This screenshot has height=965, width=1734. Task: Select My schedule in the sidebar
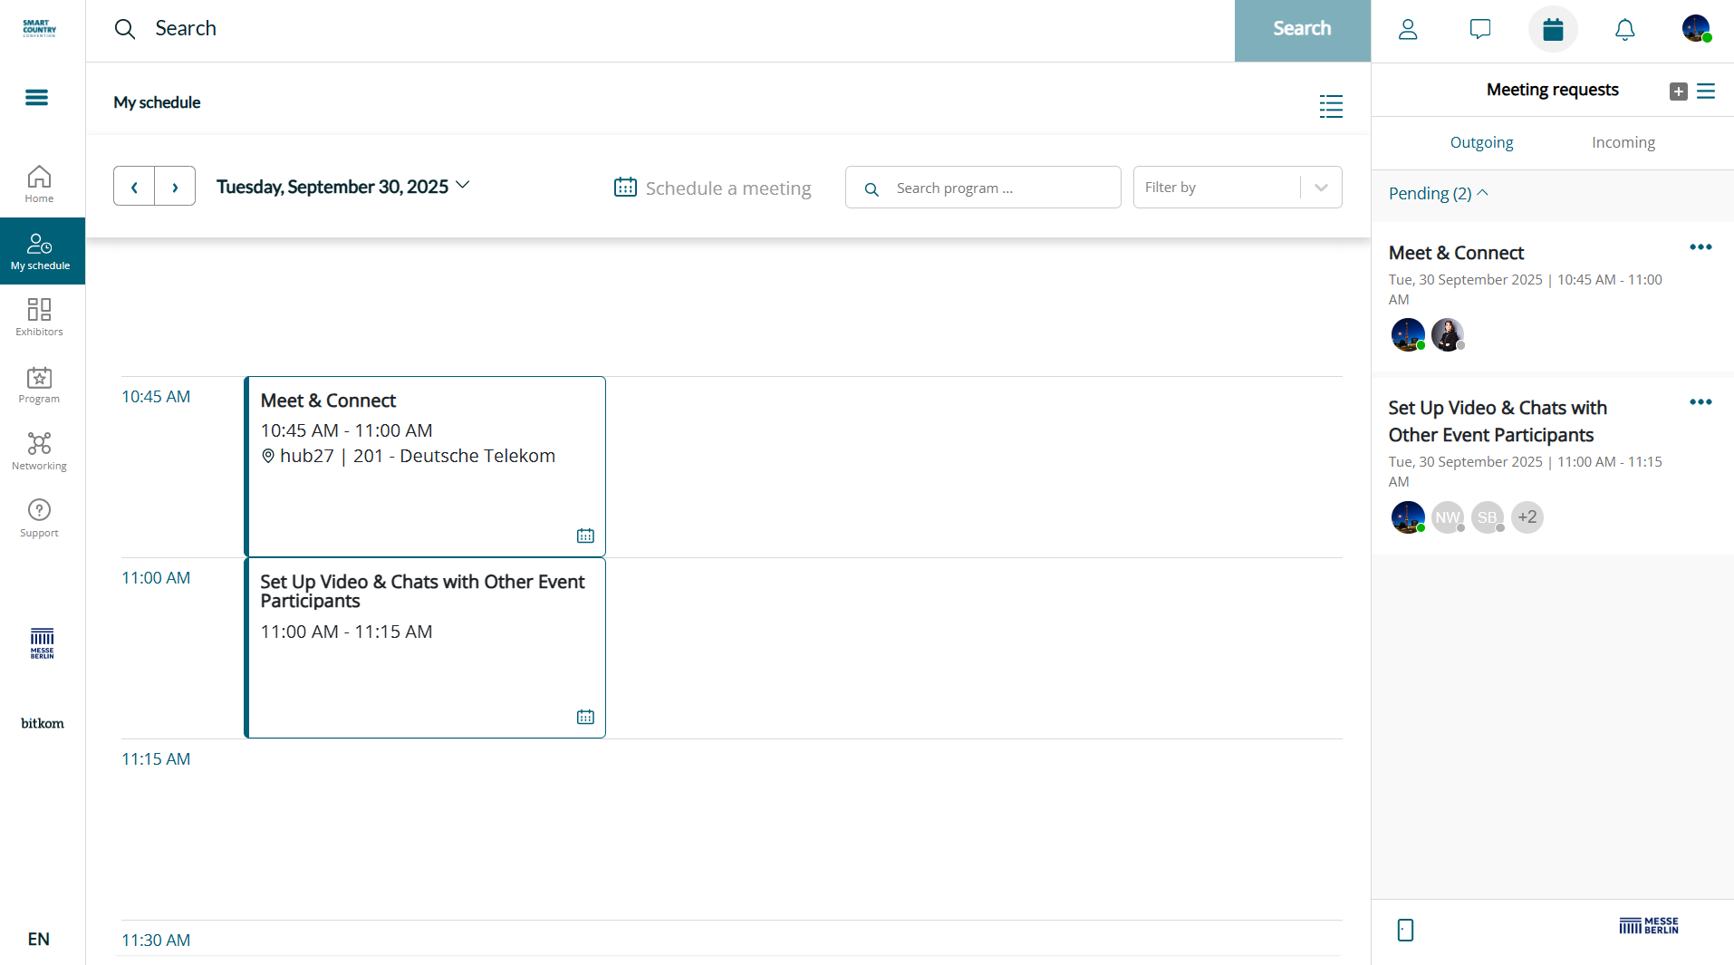point(43,251)
